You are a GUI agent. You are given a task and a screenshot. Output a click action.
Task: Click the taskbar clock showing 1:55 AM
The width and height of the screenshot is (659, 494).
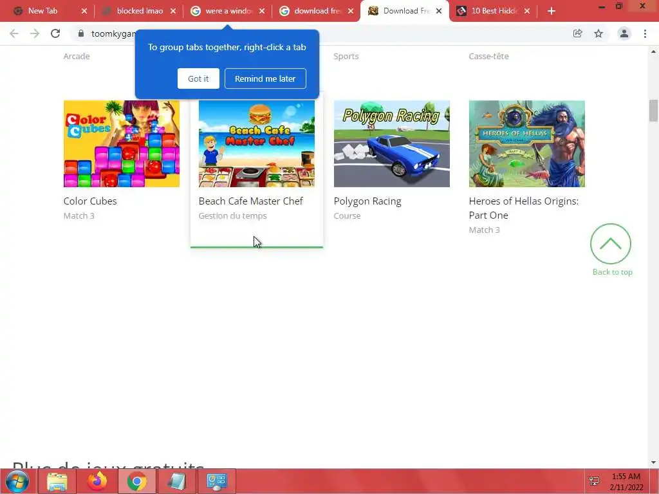coord(626,482)
